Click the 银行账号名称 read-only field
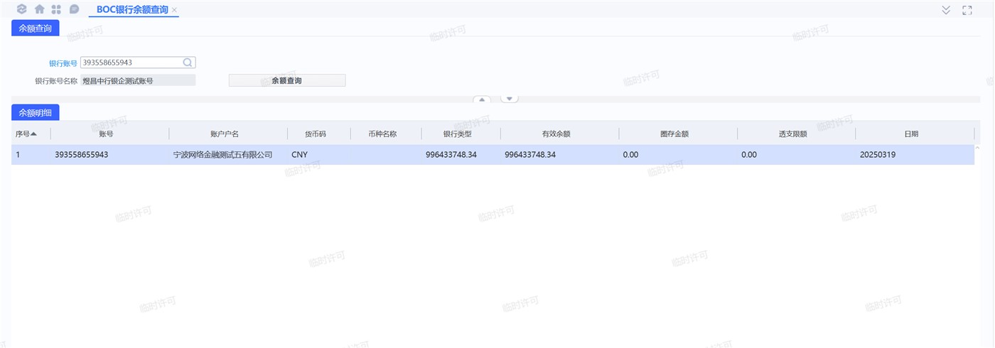The height and width of the screenshot is (348, 995). coord(138,81)
